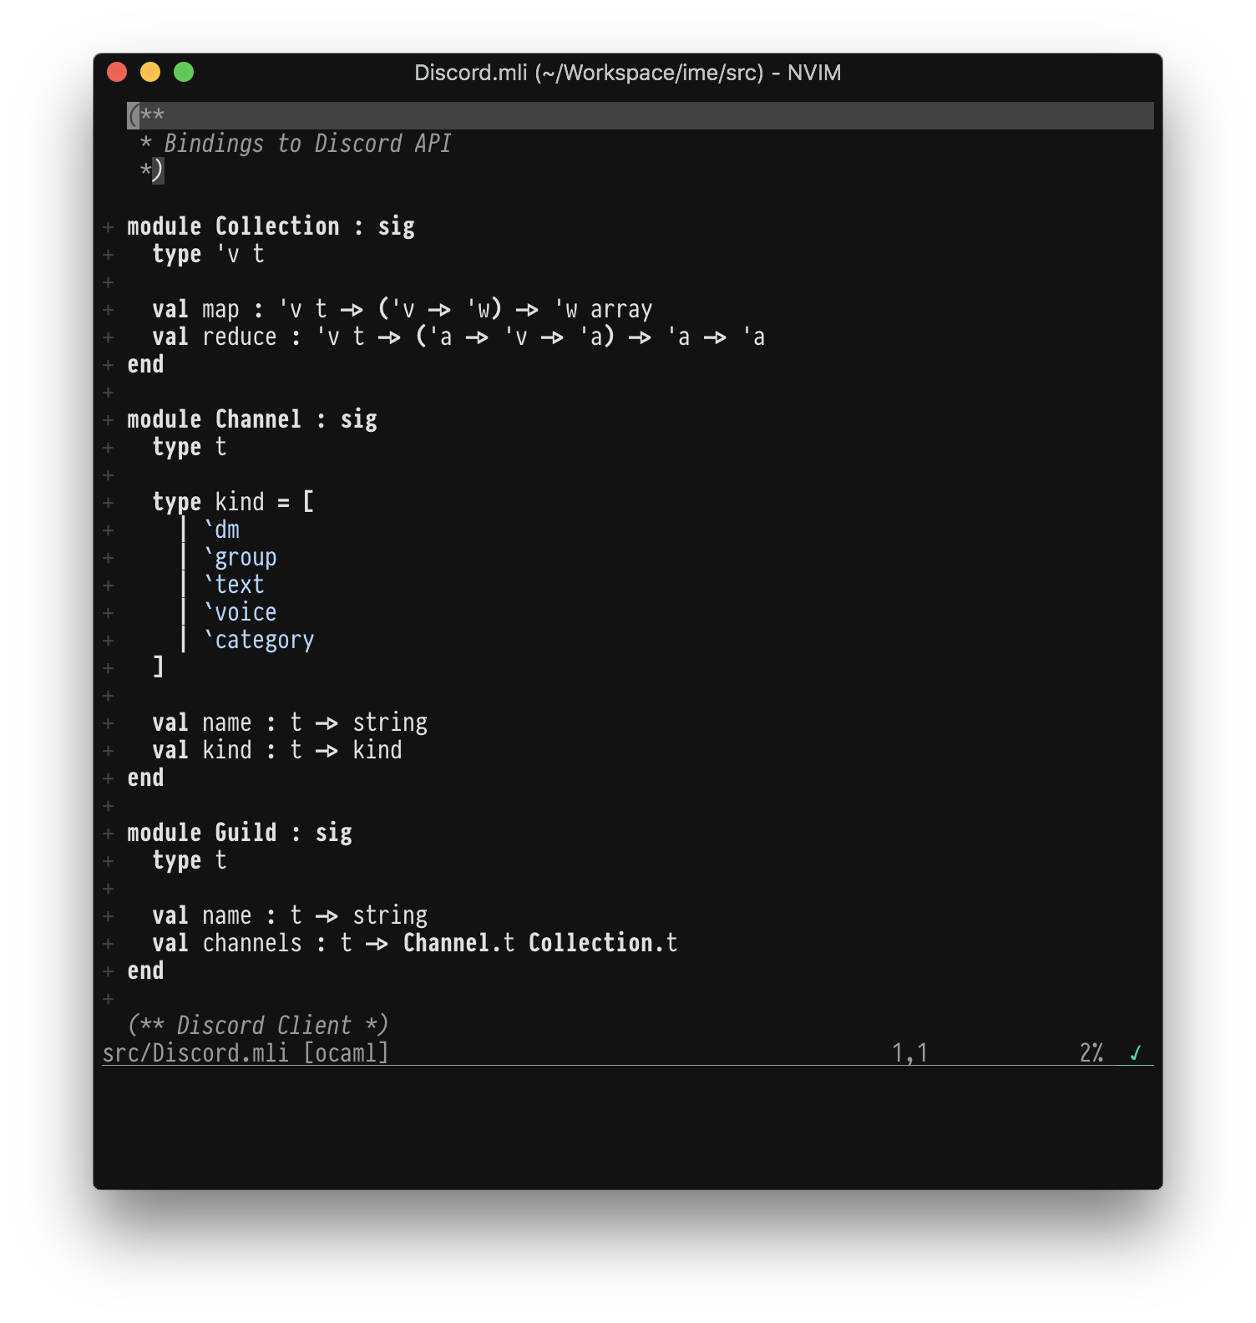
Task: Click 'Collection.t' in channels signature
Action: (x=603, y=944)
